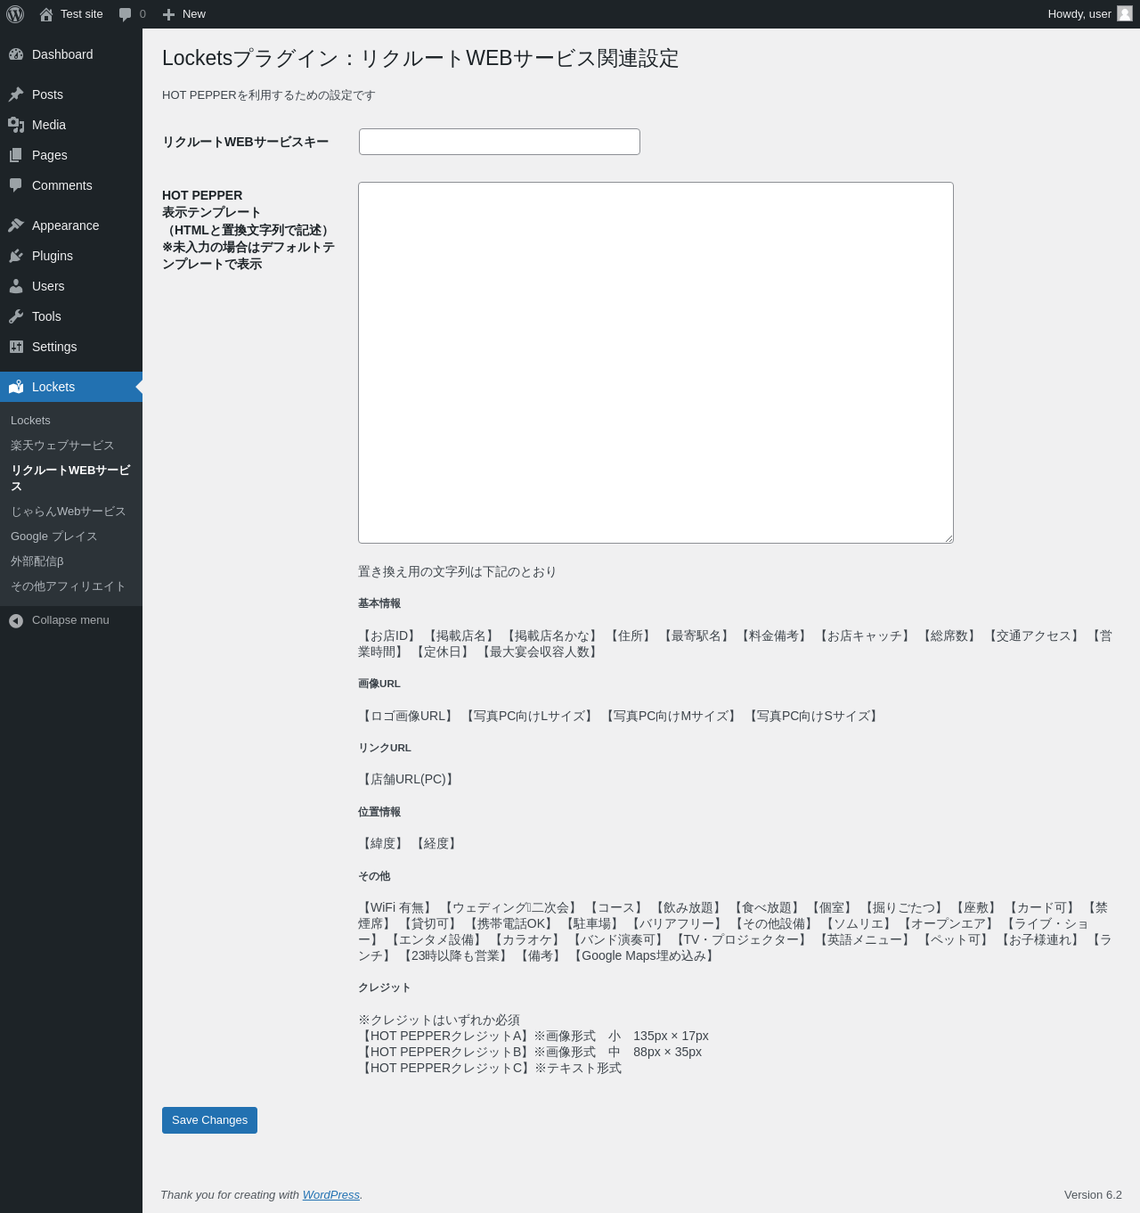Click the user avatar next to Howdy
The image size is (1140, 1213).
(x=1125, y=14)
